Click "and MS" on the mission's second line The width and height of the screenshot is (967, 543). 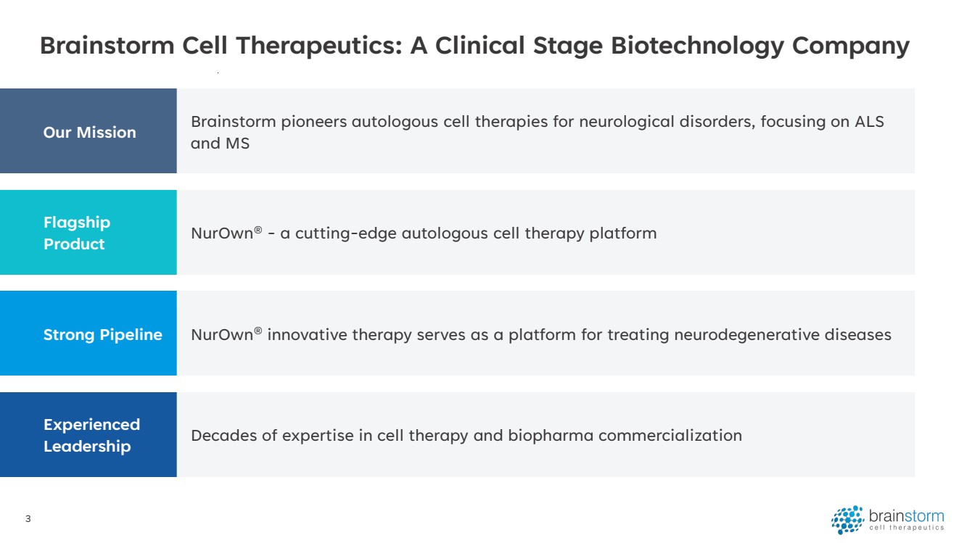pos(220,144)
